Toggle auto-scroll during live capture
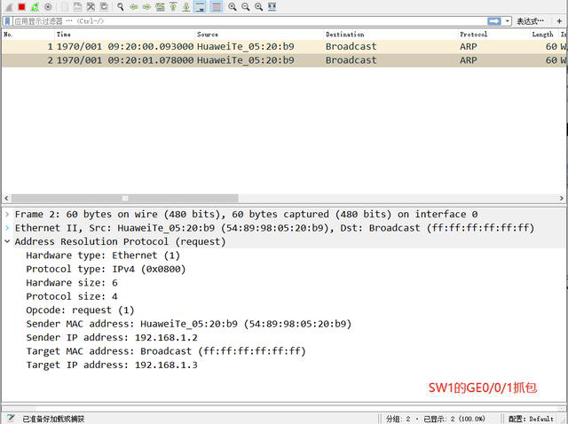The image size is (568, 424). 201,6
